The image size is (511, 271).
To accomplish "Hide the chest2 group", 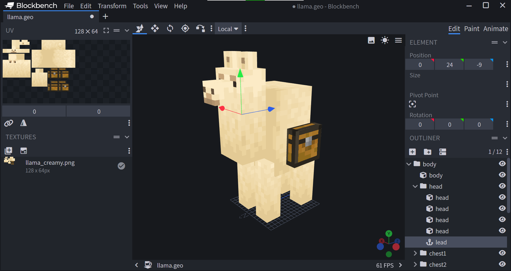I will pyautogui.click(x=502, y=264).
